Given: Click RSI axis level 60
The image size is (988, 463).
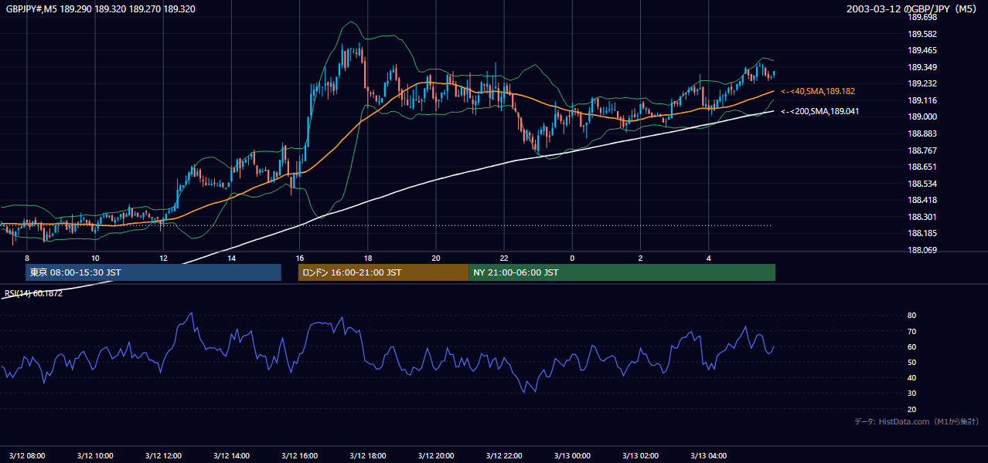Looking at the screenshot, I should coord(912,346).
